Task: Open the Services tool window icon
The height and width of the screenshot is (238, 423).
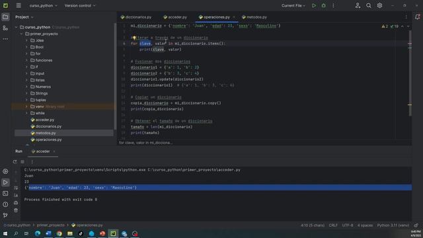Action: point(5,171)
